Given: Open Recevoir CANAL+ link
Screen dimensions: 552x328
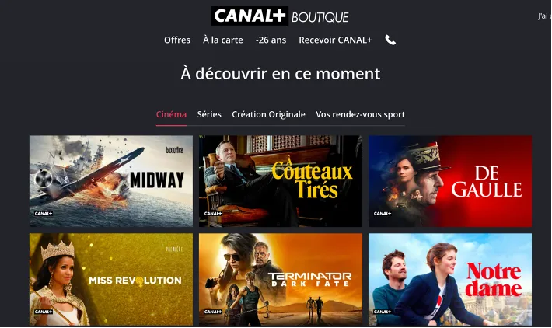Looking at the screenshot, I should pos(335,40).
